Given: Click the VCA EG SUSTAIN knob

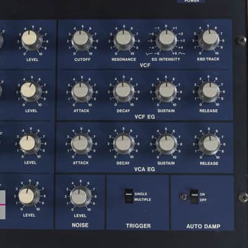Looking at the screenshot, I should 166,144.
